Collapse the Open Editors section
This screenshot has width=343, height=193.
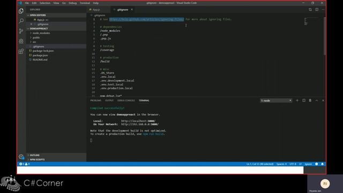(x=56, y=15)
